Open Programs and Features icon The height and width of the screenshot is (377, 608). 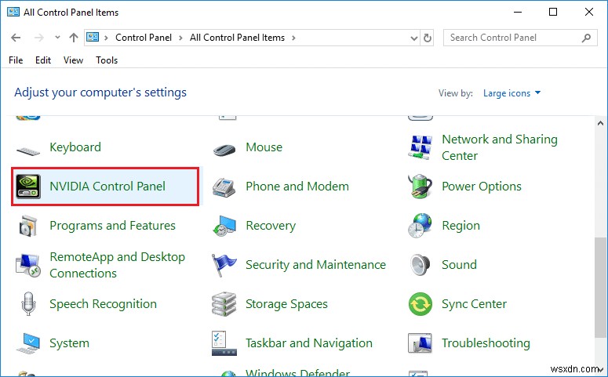28,226
